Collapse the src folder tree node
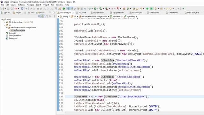The image size is (204, 115). (4, 25)
